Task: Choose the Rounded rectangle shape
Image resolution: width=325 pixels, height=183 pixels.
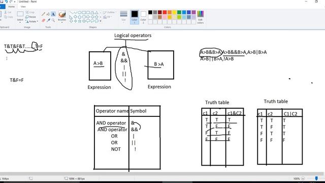Action: 88,13
